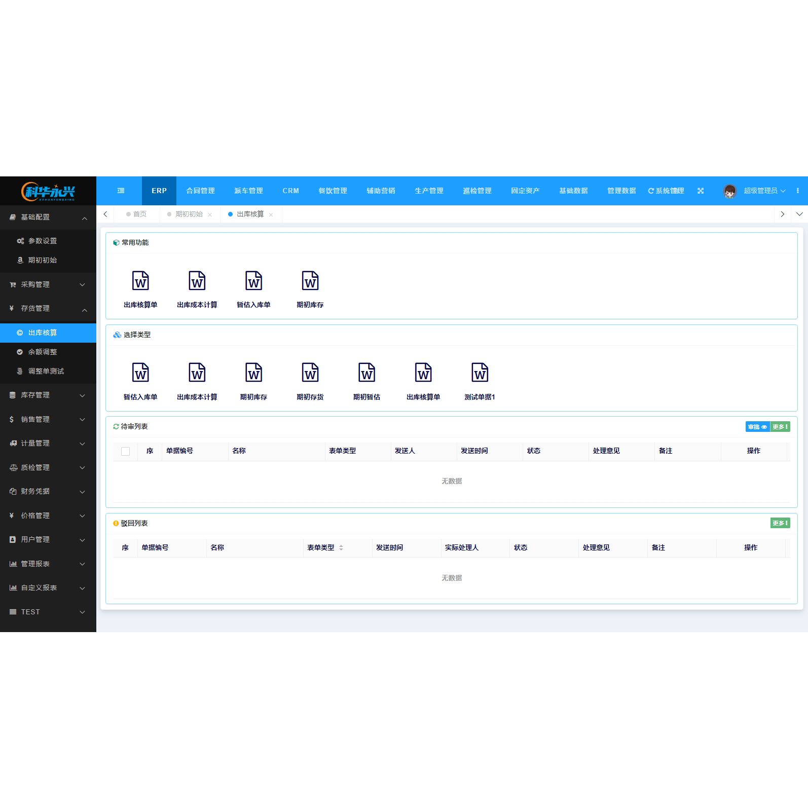Close the 出库核算 tab
Screen dimensions: 808x808
coord(271,215)
